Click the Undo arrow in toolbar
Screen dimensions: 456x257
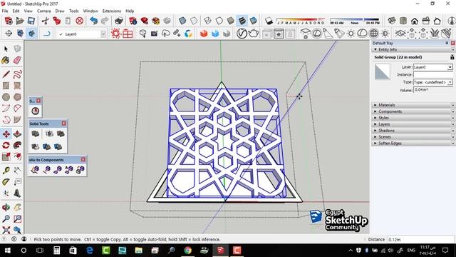coord(93,21)
